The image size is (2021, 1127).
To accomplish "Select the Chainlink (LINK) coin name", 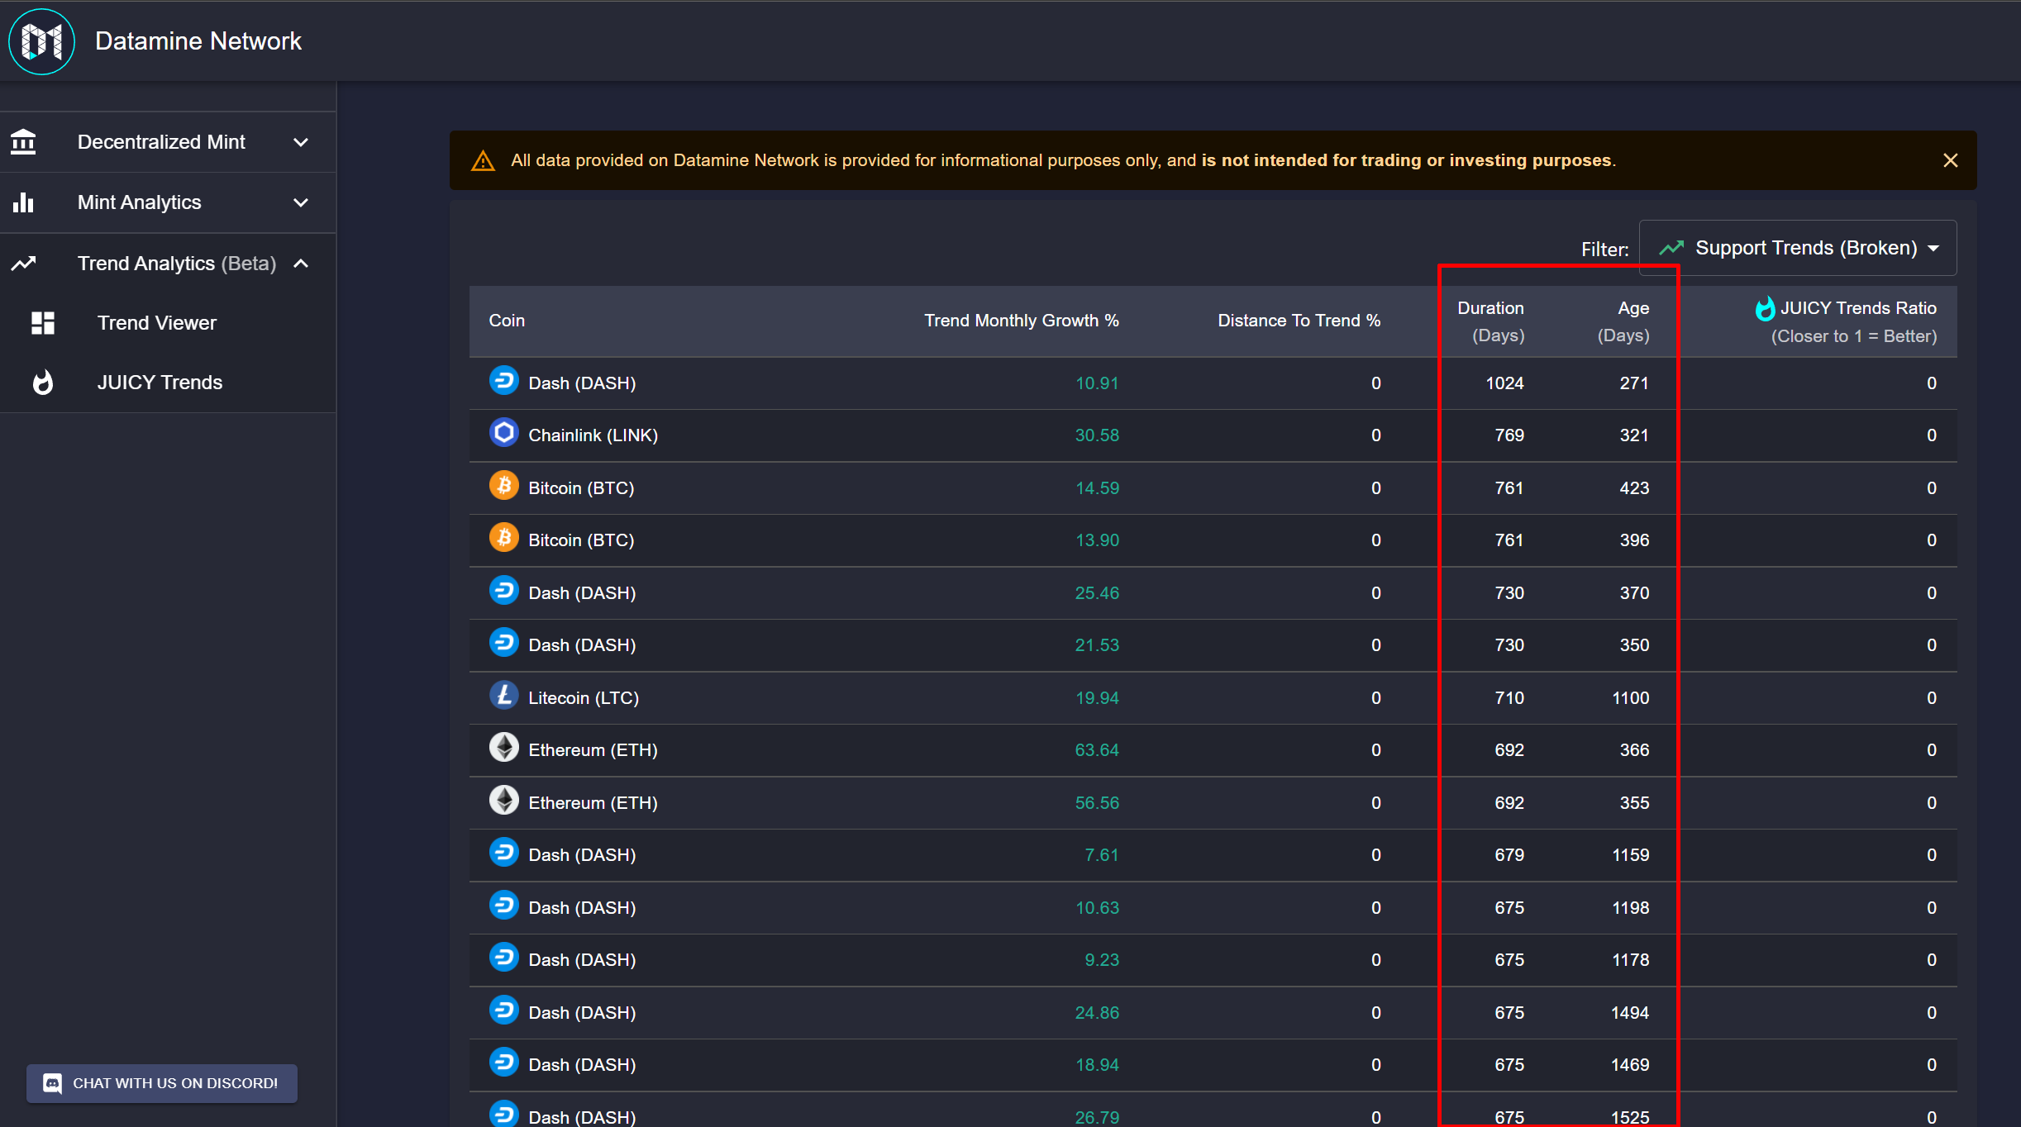I will [x=593, y=435].
